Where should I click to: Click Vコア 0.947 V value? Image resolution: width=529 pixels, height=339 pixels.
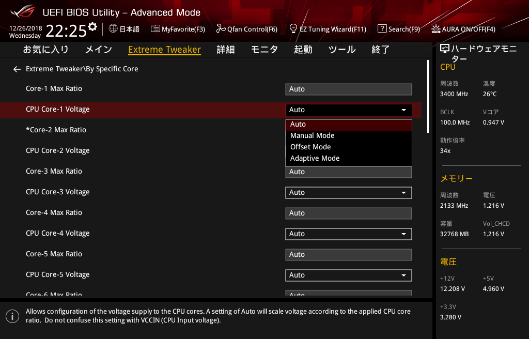tap(493, 122)
